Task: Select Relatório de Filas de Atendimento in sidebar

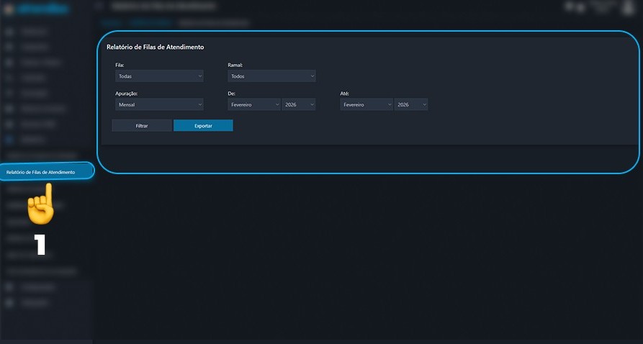Action: click(x=47, y=172)
